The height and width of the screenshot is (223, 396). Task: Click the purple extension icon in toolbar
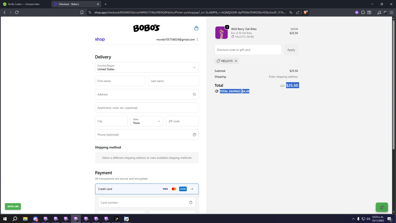(x=357, y=12)
